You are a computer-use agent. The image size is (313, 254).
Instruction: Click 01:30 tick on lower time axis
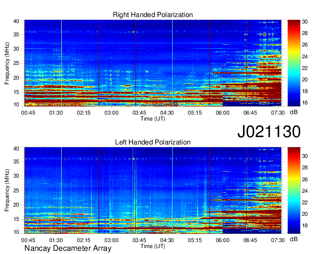56,240
